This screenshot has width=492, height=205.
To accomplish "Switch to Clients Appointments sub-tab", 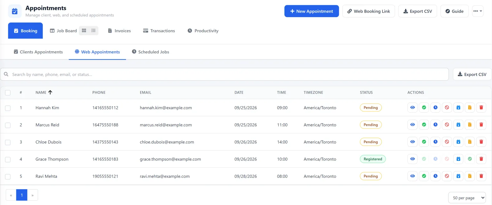I will point(38,52).
